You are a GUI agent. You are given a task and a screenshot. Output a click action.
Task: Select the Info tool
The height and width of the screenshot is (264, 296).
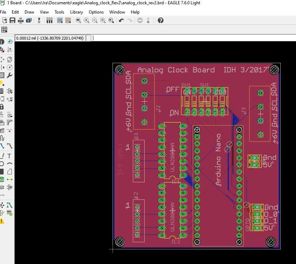tap(2, 42)
